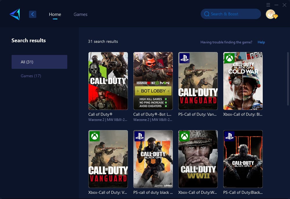Click 'Having trouble finding the game?' text
This screenshot has width=290, height=199.
[226, 42]
